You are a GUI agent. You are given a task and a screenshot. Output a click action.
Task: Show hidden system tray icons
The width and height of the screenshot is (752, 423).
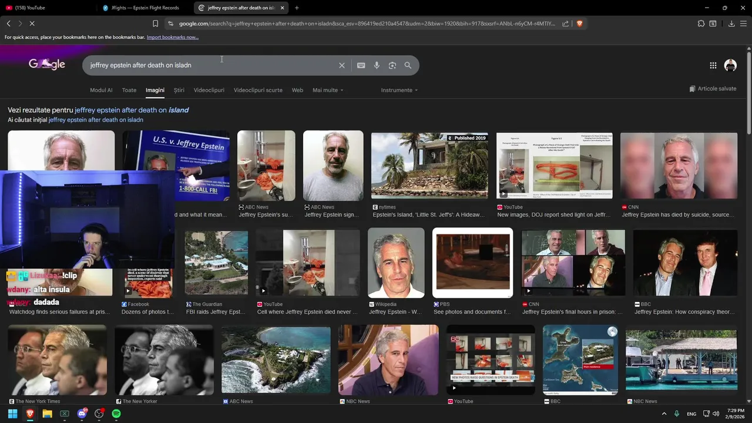coord(664,414)
